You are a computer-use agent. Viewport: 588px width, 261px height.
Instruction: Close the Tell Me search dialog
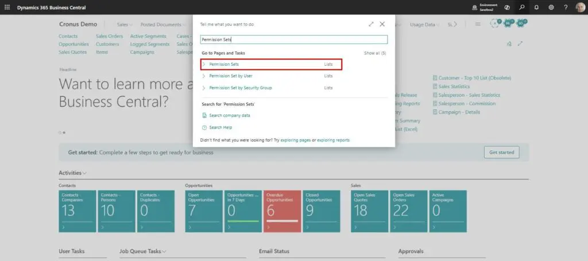[x=382, y=24]
